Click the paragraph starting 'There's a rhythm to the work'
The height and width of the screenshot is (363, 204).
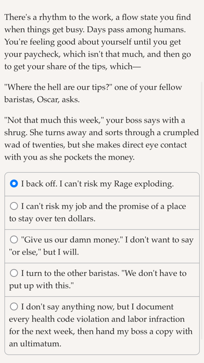point(98,42)
